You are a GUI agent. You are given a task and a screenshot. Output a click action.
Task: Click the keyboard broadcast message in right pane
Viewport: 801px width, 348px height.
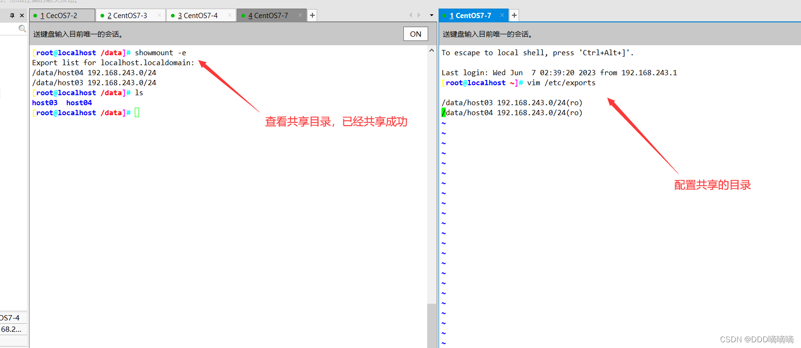click(x=488, y=34)
